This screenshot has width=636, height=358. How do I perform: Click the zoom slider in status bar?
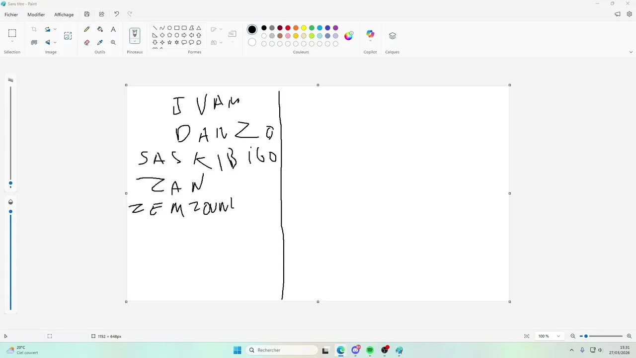click(601, 336)
